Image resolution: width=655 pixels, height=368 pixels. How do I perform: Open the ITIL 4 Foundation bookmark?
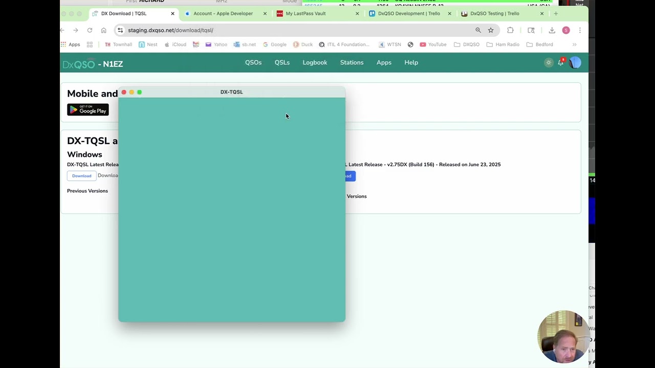click(x=344, y=44)
